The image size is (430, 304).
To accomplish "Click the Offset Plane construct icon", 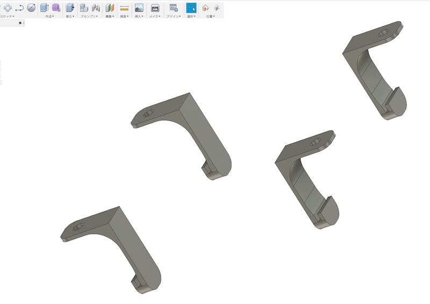I will [110, 8].
